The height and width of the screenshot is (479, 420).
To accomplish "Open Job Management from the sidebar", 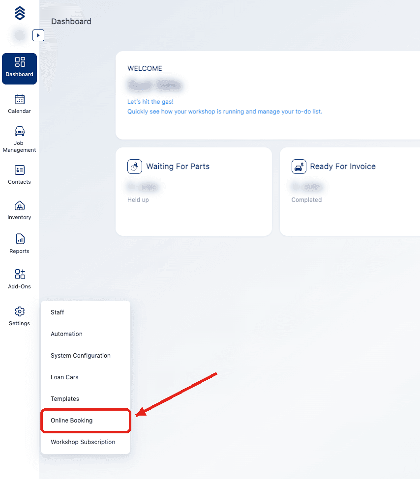I will coord(19,140).
